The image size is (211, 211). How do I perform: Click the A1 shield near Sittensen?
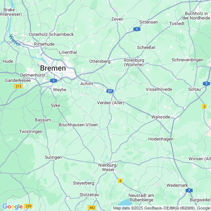137,29
